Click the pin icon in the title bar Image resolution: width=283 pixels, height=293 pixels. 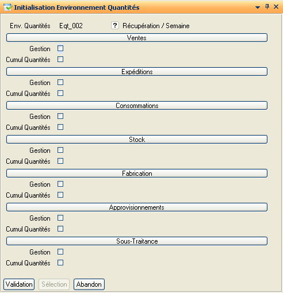coord(267,7)
